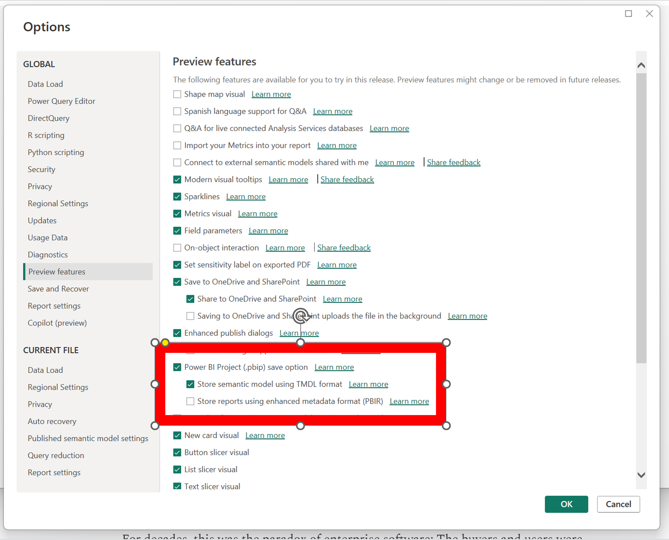
Task: Toggle the Field parameters checkbox
Action: [177, 231]
